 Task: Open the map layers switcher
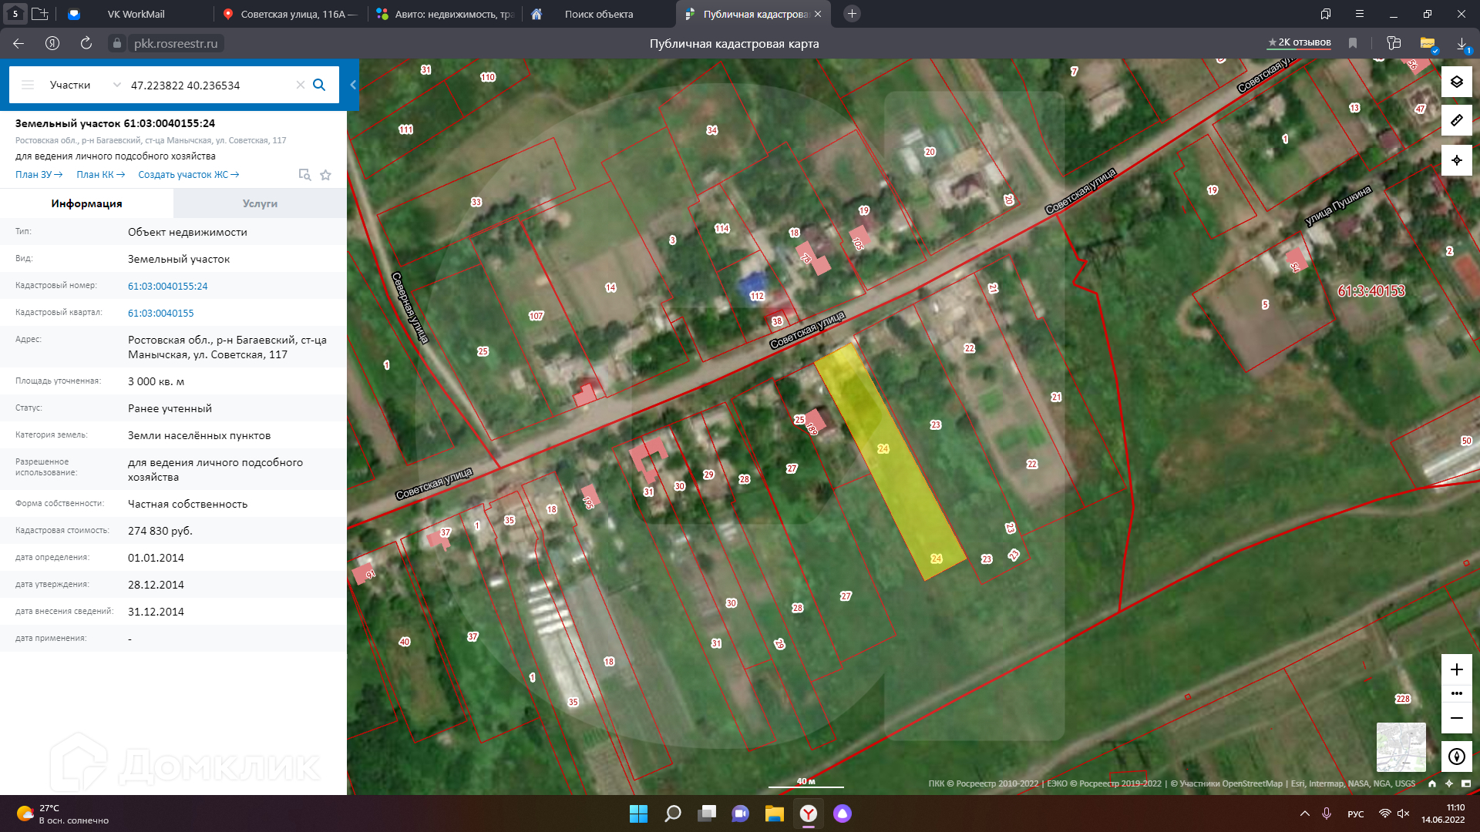1456,82
